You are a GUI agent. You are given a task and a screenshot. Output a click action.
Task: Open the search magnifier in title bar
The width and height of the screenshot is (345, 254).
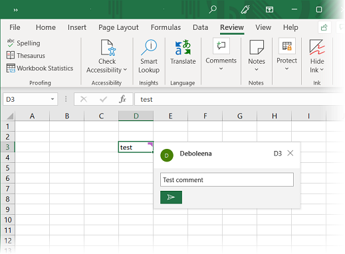tap(213, 9)
